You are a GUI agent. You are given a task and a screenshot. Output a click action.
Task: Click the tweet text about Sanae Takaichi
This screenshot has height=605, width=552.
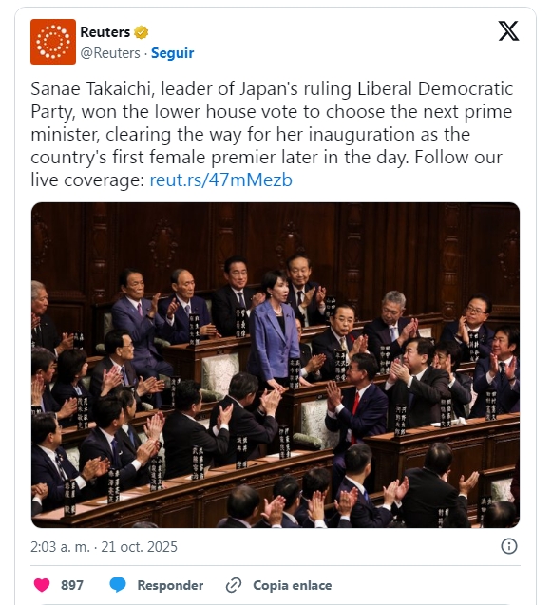tap(272, 134)
